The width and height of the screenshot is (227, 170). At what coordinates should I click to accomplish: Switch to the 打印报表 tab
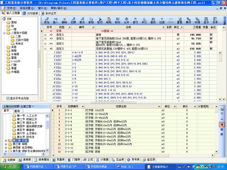point(30,13)
